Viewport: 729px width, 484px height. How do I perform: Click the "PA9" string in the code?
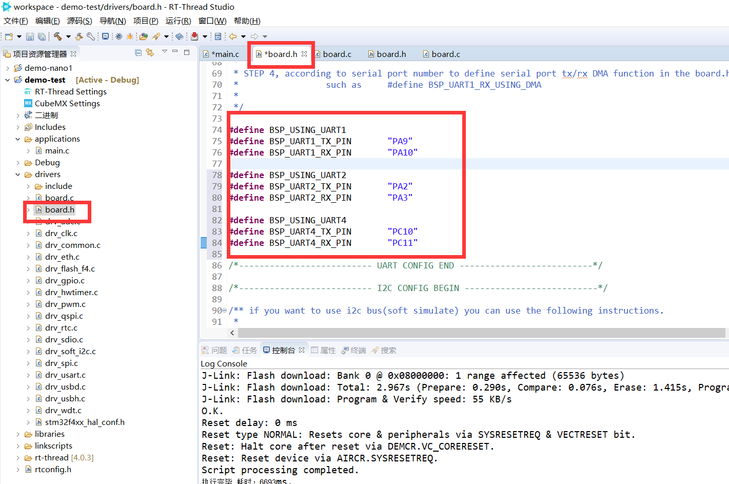click(x=400, y=141)
